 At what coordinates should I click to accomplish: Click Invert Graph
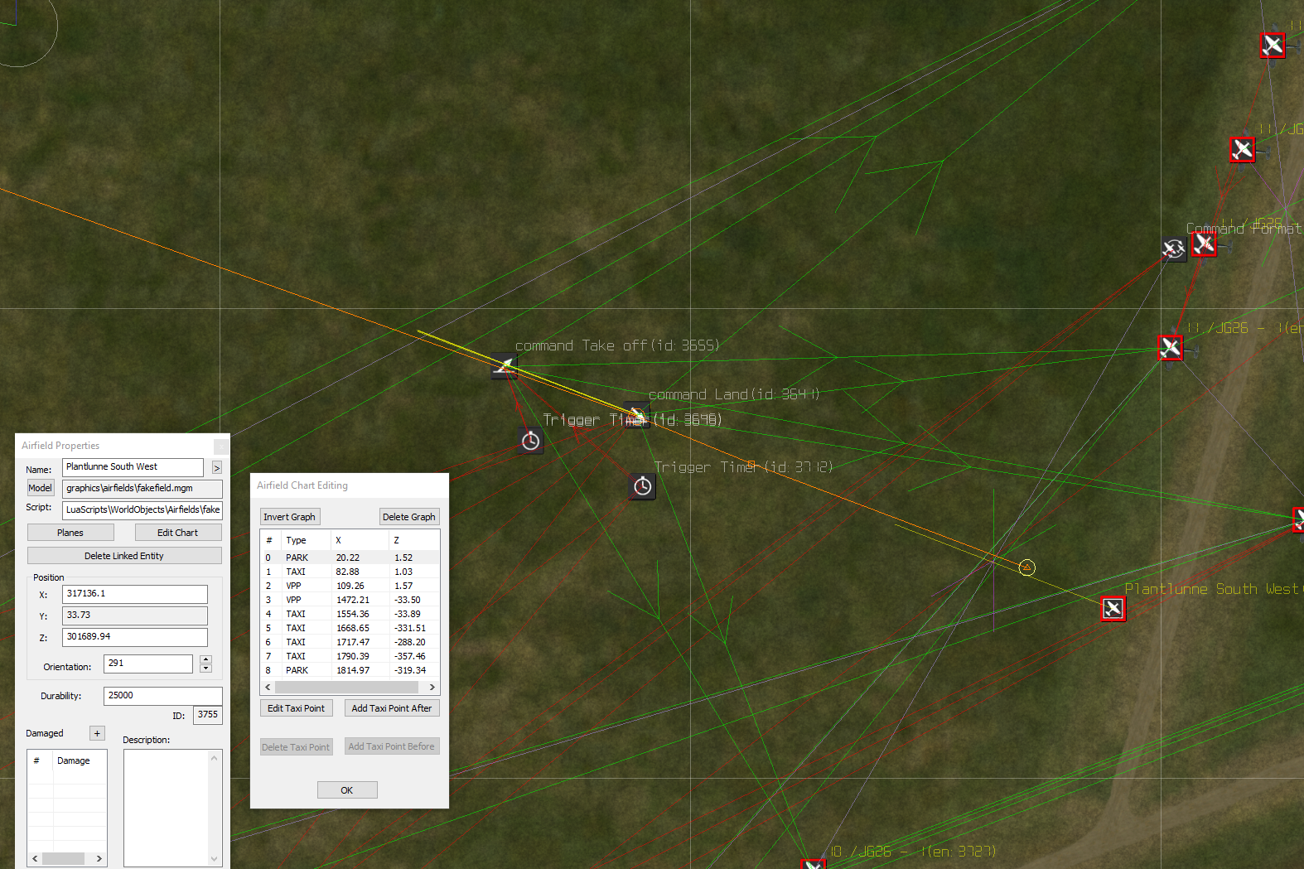pyautogui.click(x=289, y=517)
